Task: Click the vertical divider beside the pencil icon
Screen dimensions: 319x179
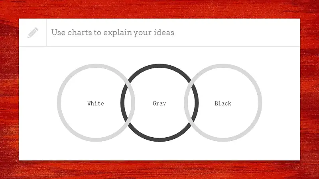Action: pyautogui.click(x=47, y=33)
